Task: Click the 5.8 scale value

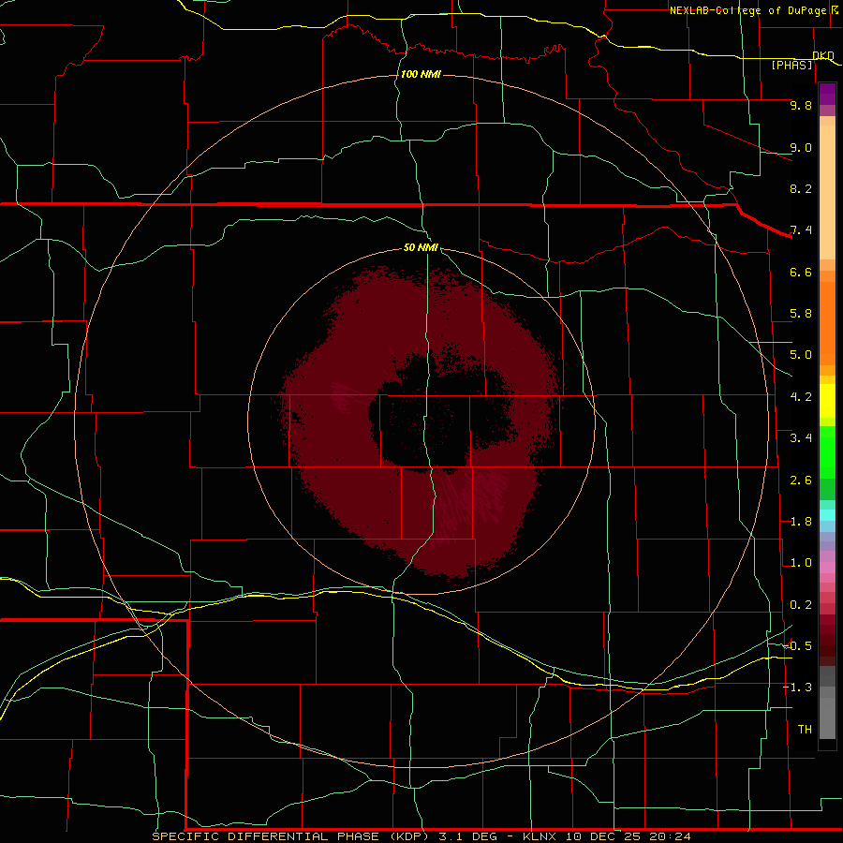Action: (801, 314)
